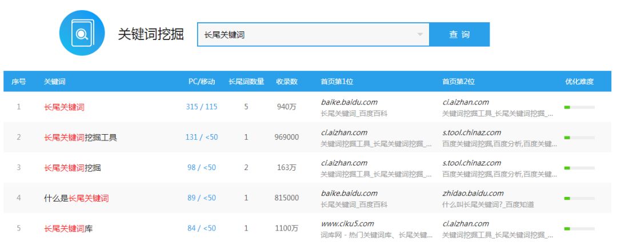Screen dimensions: 617x246
Task: Open keyword link 长尾关键词库
Action: point(68,228)
